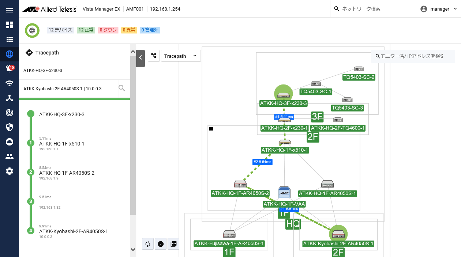Click the Tracepath toolbar button

[175, 56]
